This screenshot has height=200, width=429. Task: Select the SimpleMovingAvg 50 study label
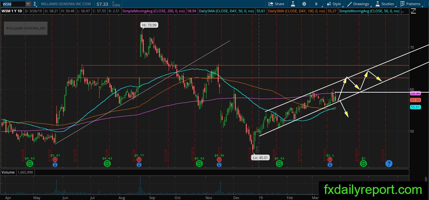[369, 11]
